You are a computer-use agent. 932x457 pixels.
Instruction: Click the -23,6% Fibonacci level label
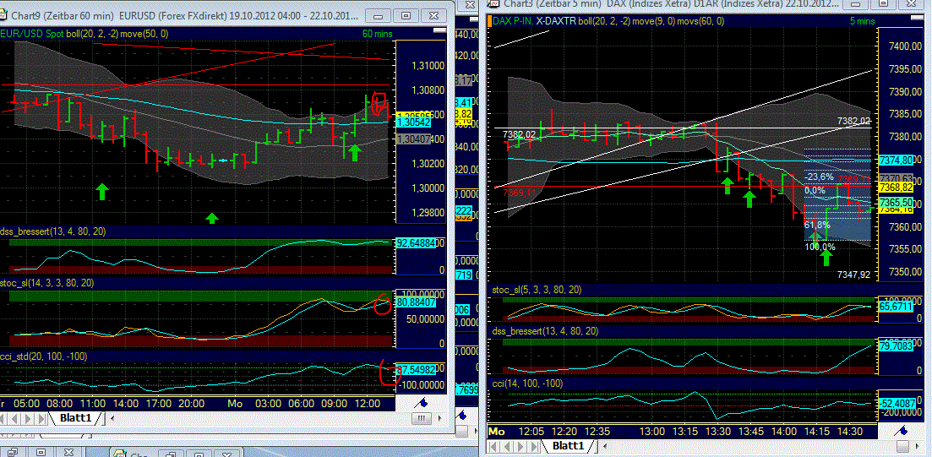pos(819,177)
